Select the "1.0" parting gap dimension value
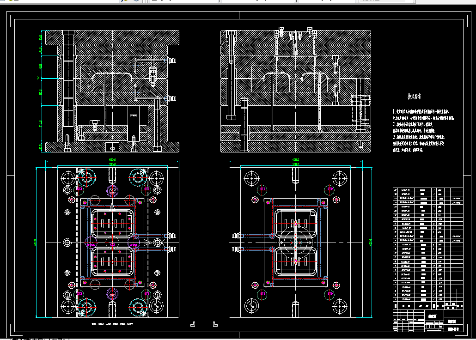 pyautogui.click(x=38, y=78)
